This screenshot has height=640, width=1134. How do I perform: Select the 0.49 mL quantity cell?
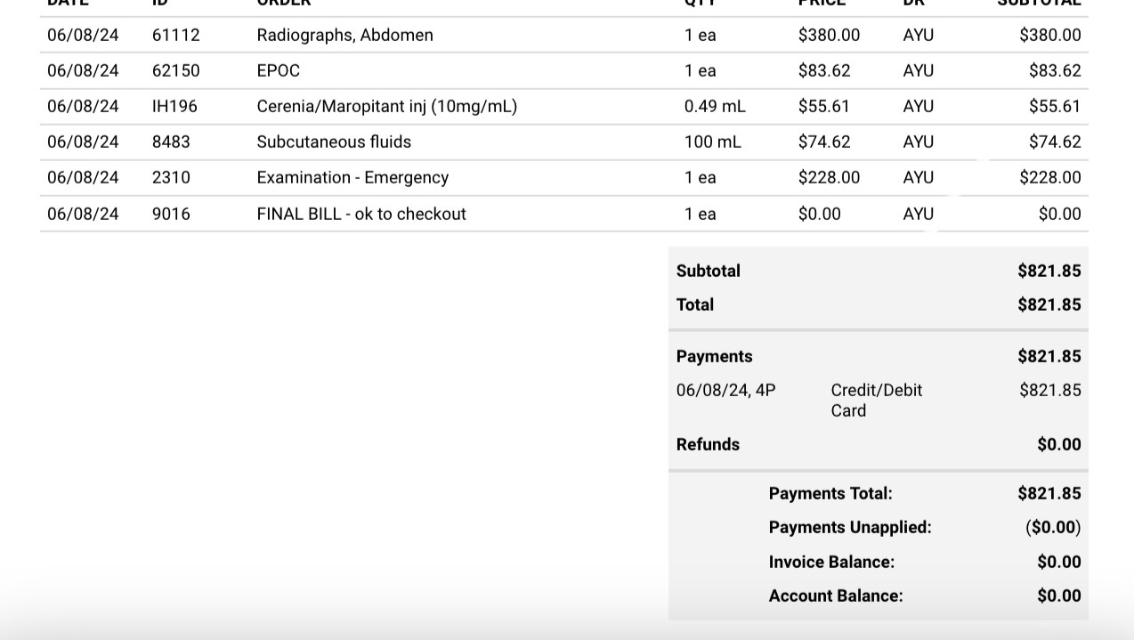pyautogui.click(x=715, y=107)
